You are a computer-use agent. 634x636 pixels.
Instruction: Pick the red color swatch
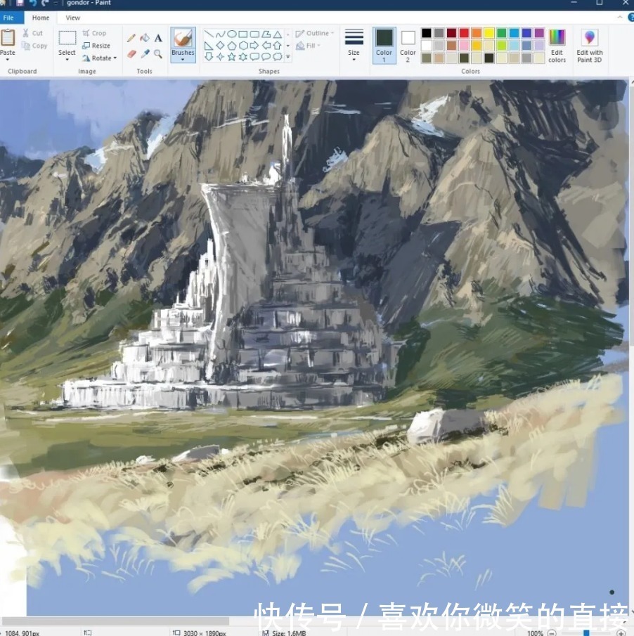464,32
